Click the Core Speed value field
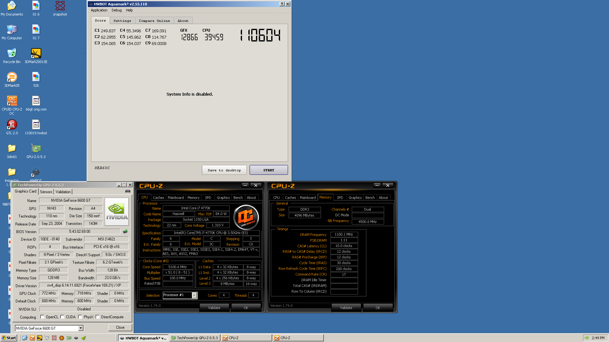Image resolution: width=609 pixels, height=342 pixels. coord(178,267)
